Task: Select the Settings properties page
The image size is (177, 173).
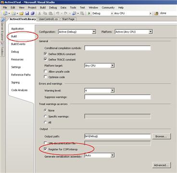Action: click(16, 67)
